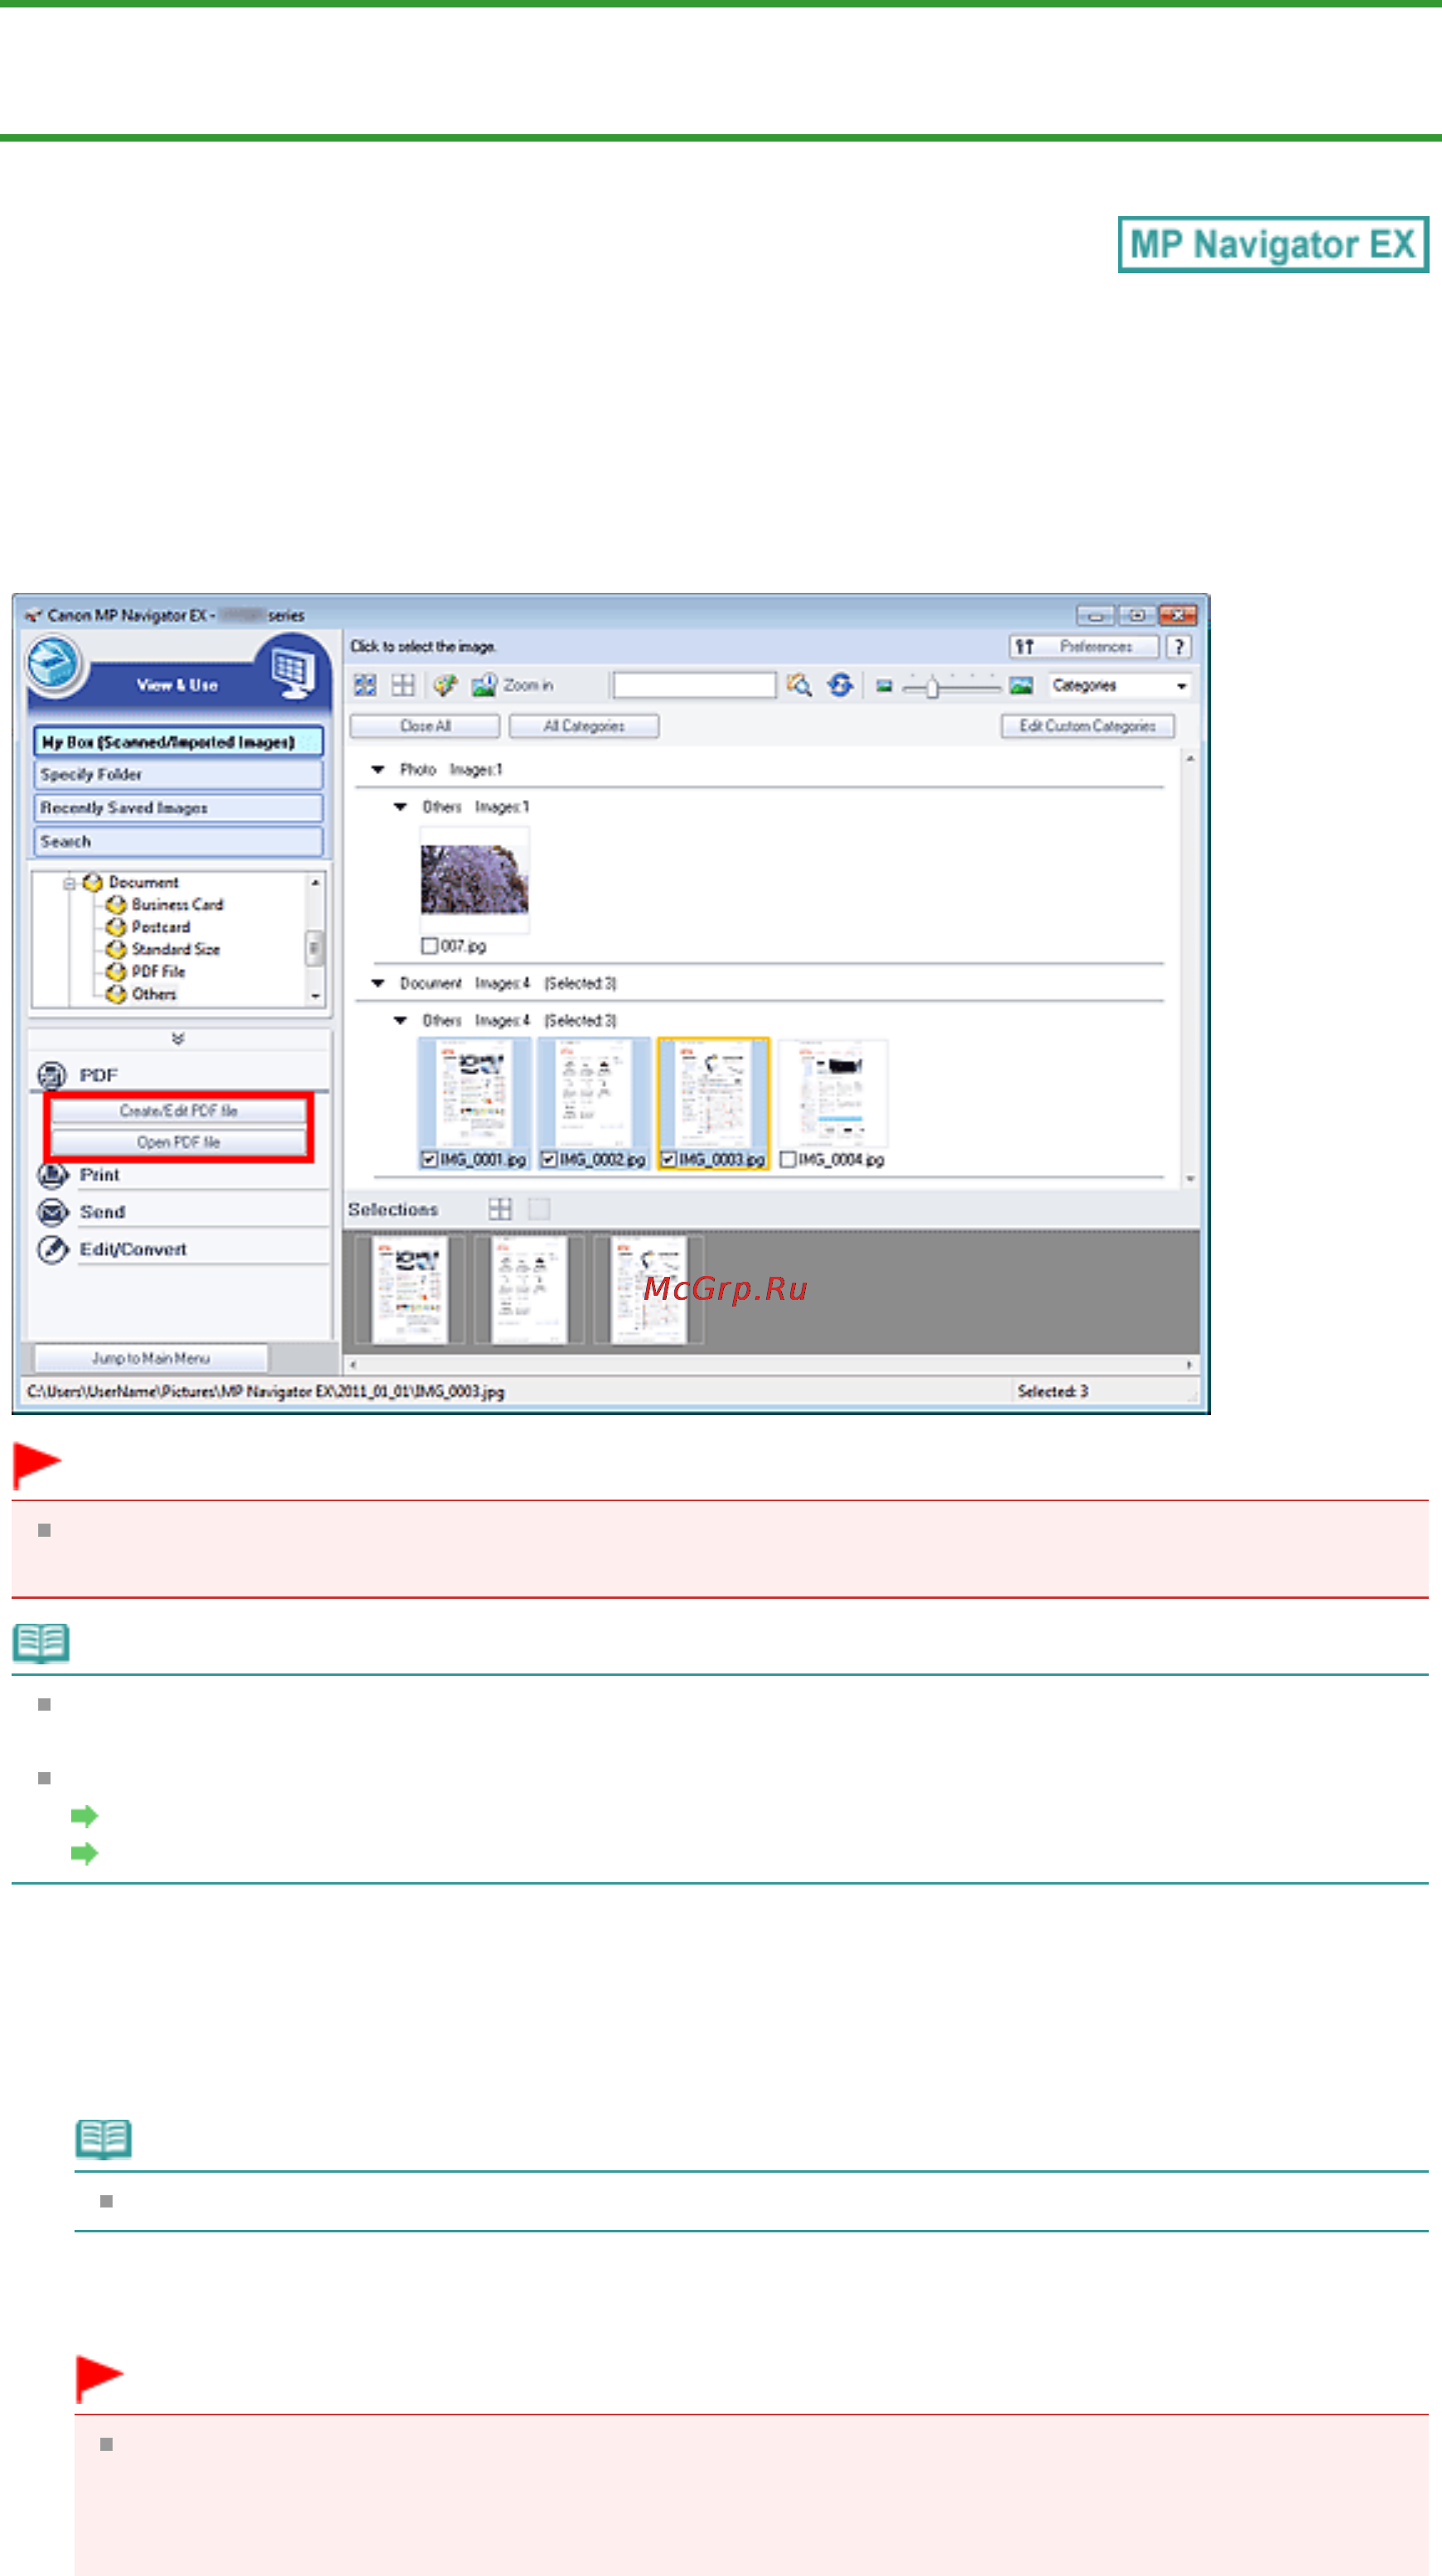
Task: Click Edit Custom Categories button
Action: tap(1088, 726)
